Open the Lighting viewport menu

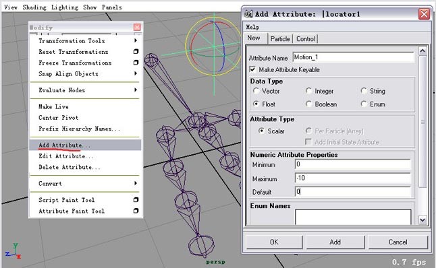65,7
